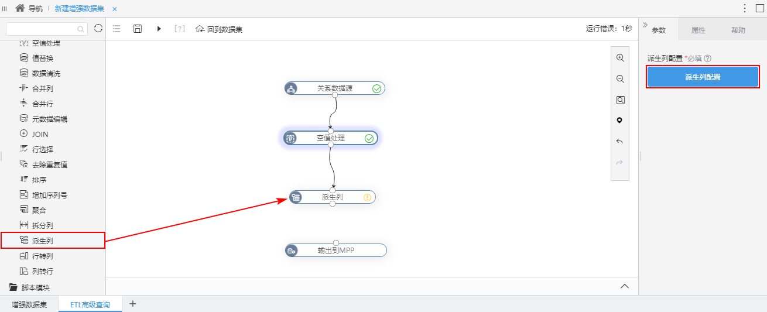767x312 pixels.
Task: Click the blue 派生列配置 button
Action: tap(703, 77)
